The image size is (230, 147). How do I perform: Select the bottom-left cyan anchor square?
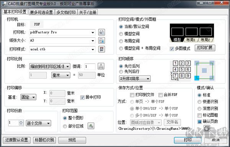197,78
